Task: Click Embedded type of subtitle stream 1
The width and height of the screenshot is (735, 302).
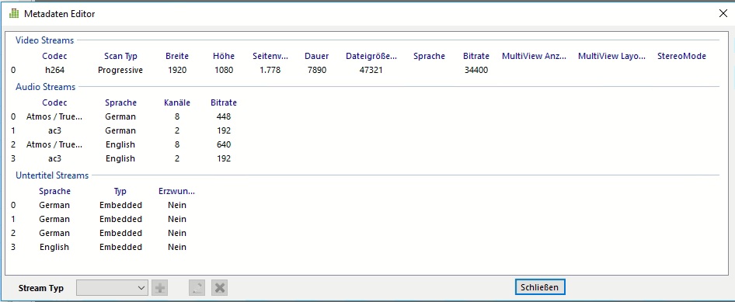Action: coord(120,219)
